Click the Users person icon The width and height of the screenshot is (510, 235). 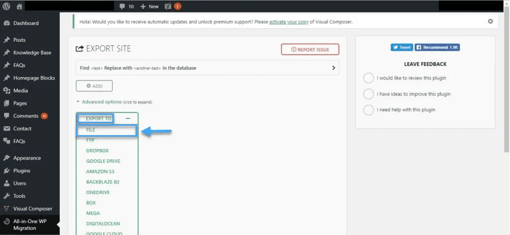pyautogui.click(x=6, y=183)
